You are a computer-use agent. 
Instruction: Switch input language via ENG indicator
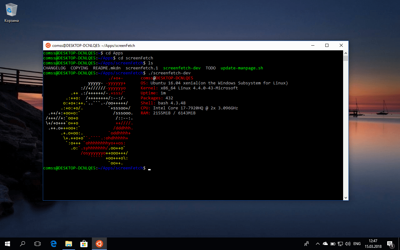coord(357,243)
